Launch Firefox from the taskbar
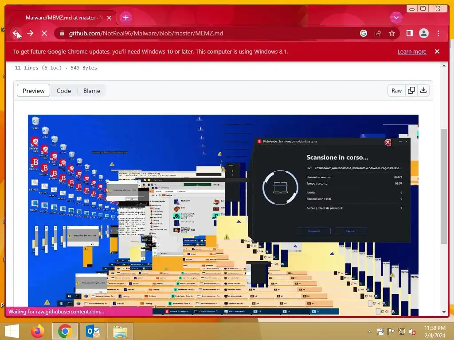This screenshot has height=340, width=454. (38, 331)
